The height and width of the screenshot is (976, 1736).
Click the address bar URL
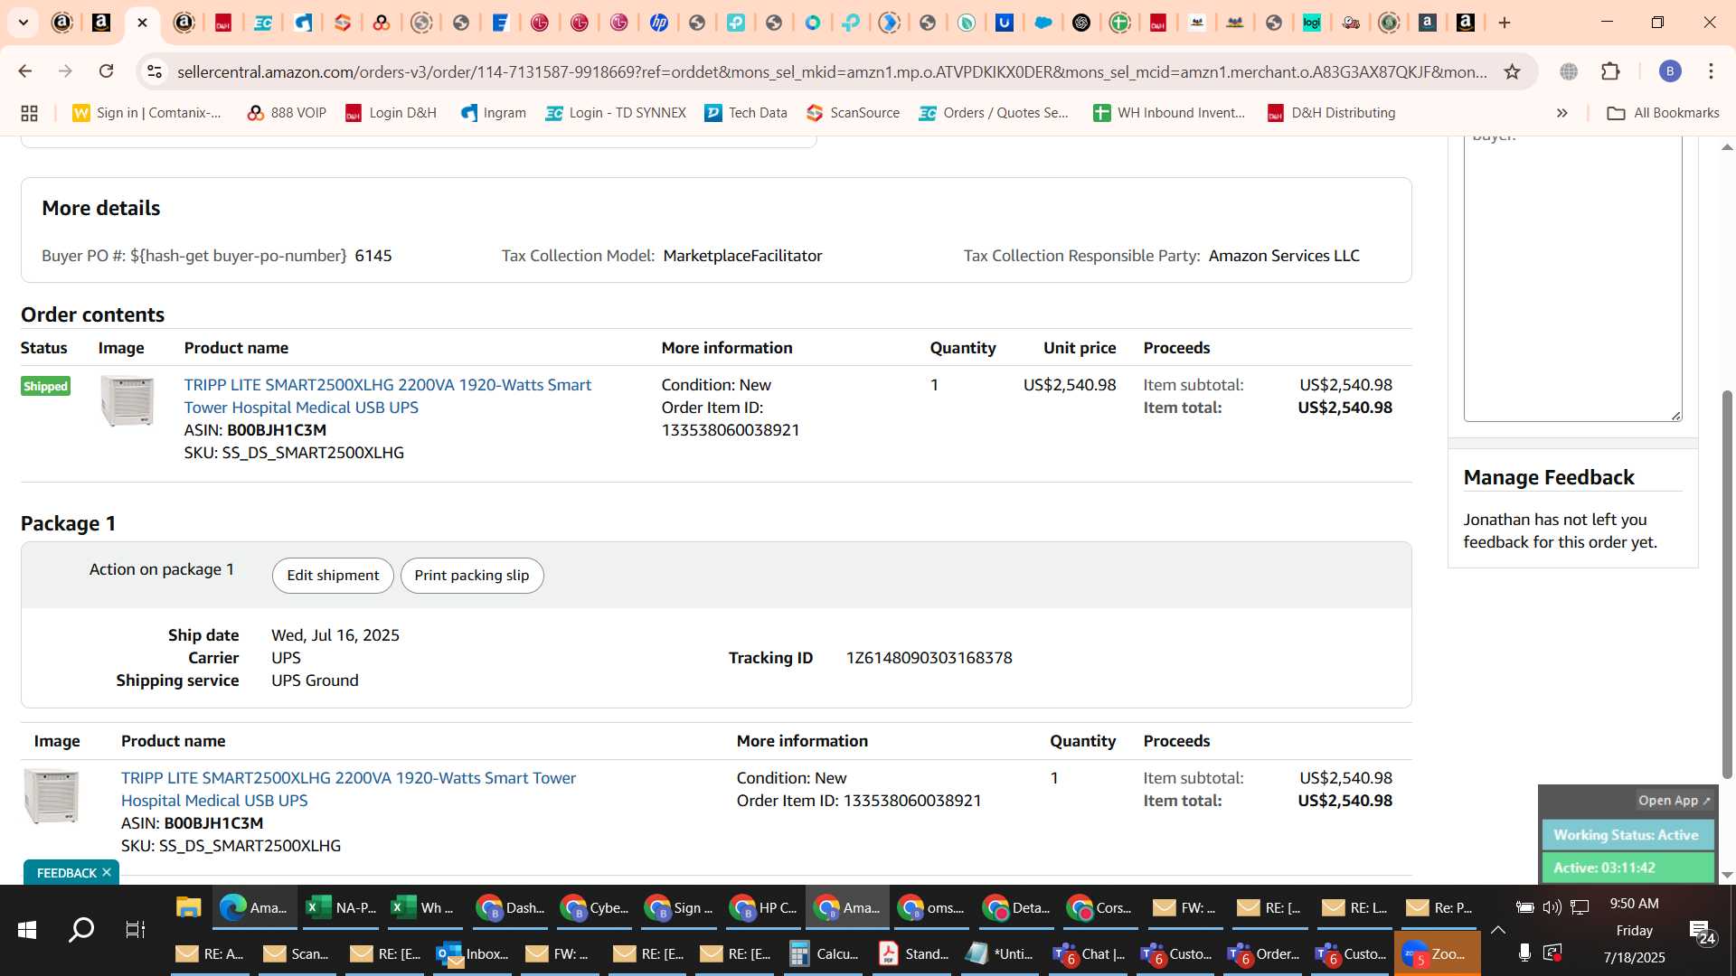point(832,71)
